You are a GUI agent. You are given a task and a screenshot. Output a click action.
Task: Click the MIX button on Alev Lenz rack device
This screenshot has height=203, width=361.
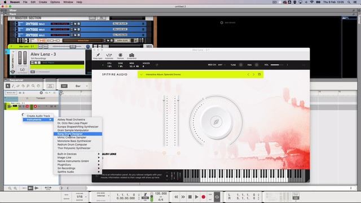click(149, 46)
